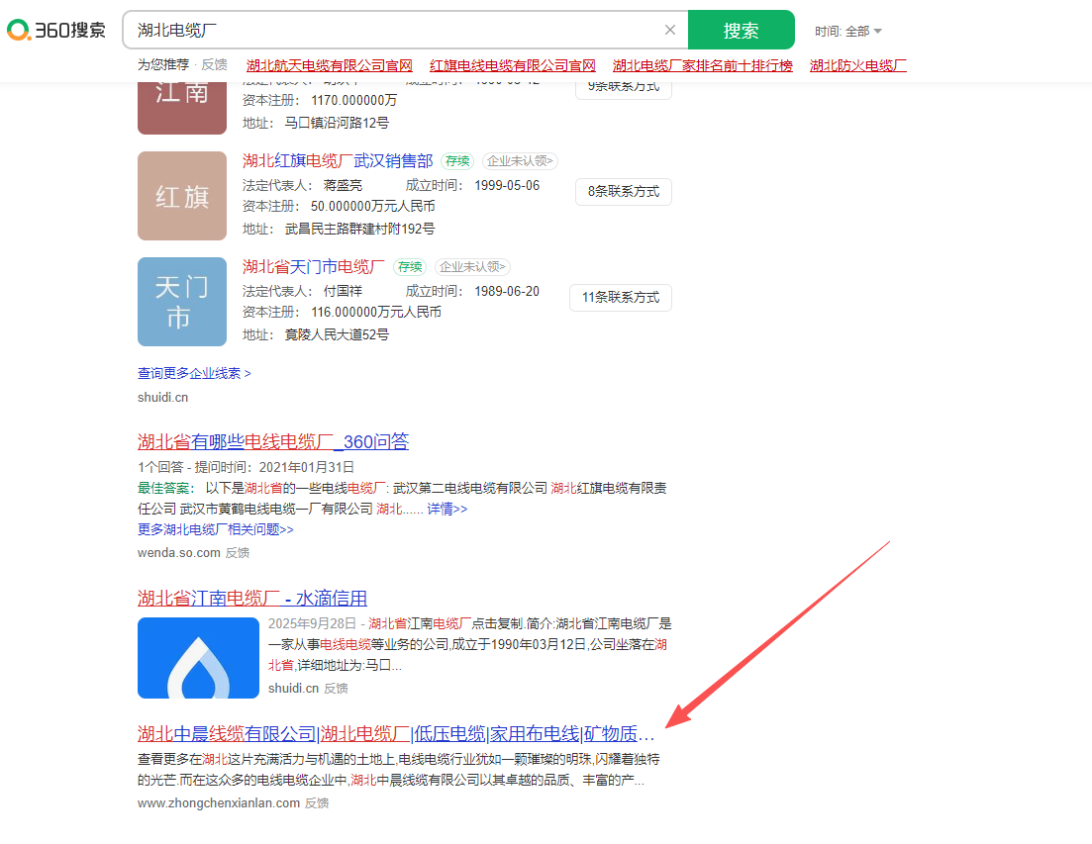The width and height of the screenshot is (1092, 844).
Task: Open 湖北省有哪些电线电缆厂 360问答 result
Action: [x=272, y=441]
